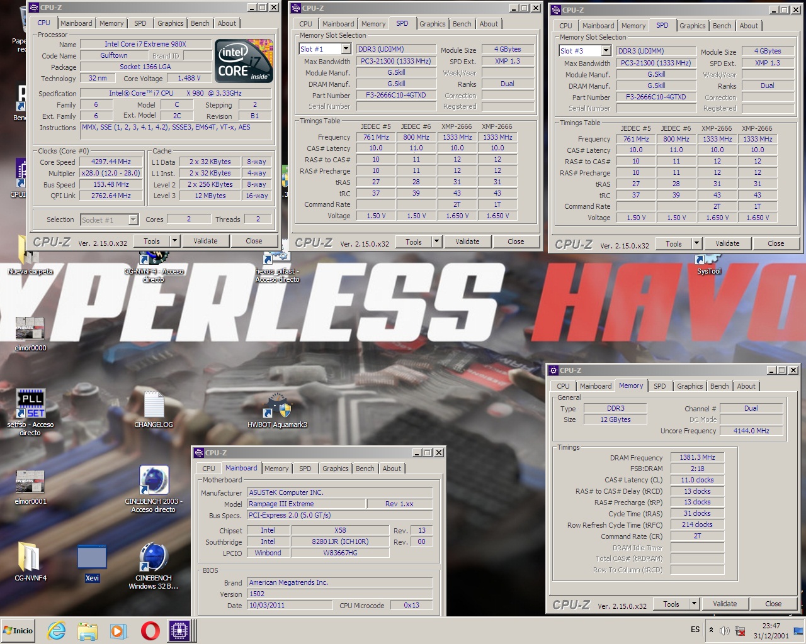Open the volume control in the tray
Screen dimensions: 806x644
coord(725,630)
